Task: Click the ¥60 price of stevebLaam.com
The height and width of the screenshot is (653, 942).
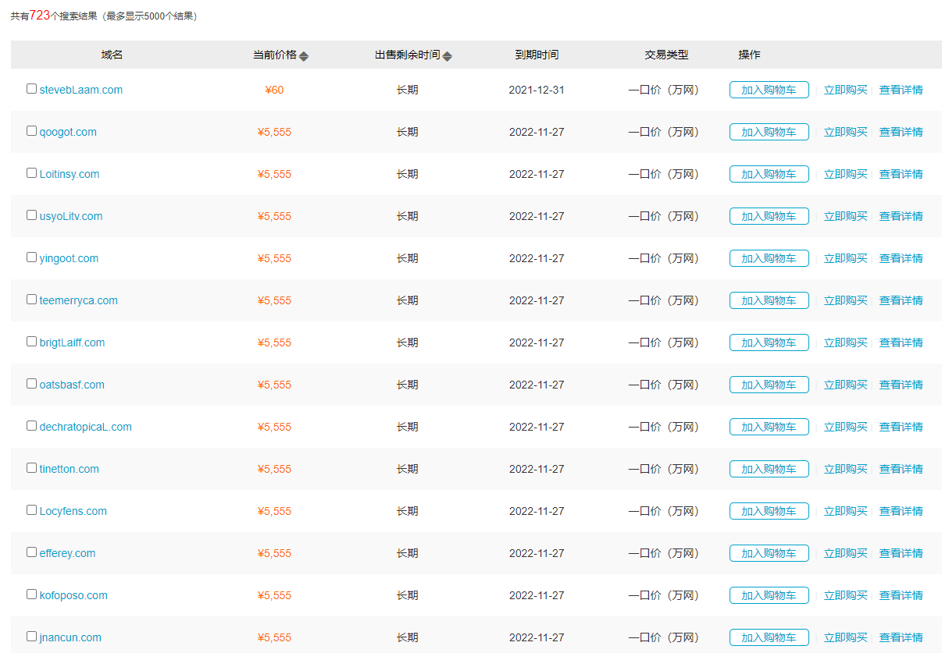Action: (274, 90)
